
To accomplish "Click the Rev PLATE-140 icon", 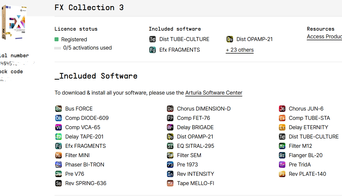I will click(x=282, y=174).
